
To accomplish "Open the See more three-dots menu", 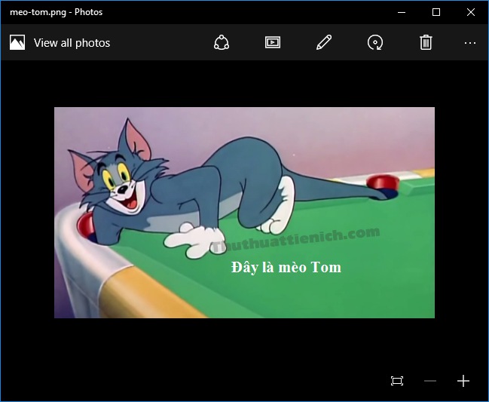I will (470, 43).
